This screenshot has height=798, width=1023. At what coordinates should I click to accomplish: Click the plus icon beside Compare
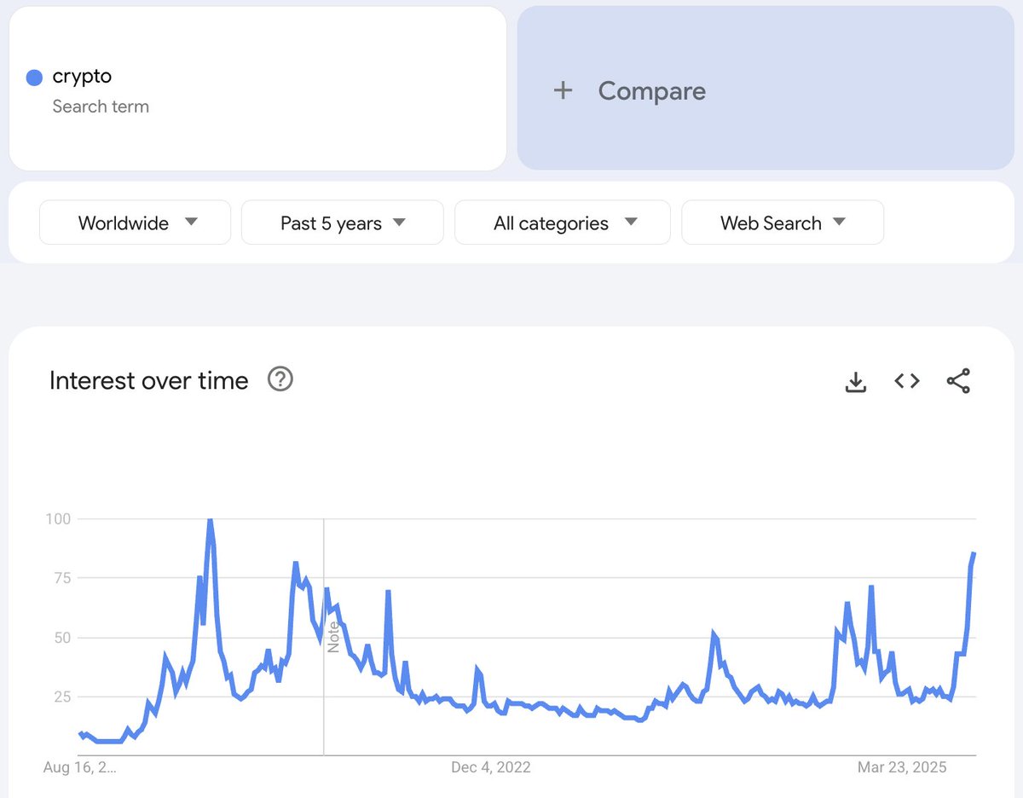click(563, 90)
